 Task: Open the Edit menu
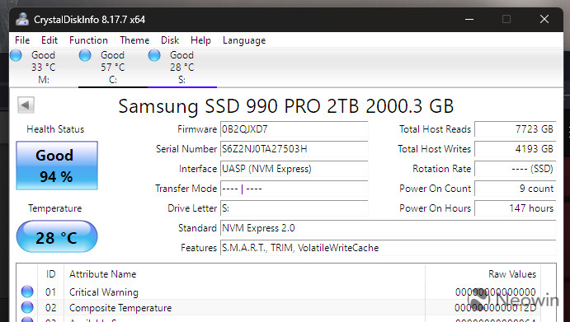(49, 40)
